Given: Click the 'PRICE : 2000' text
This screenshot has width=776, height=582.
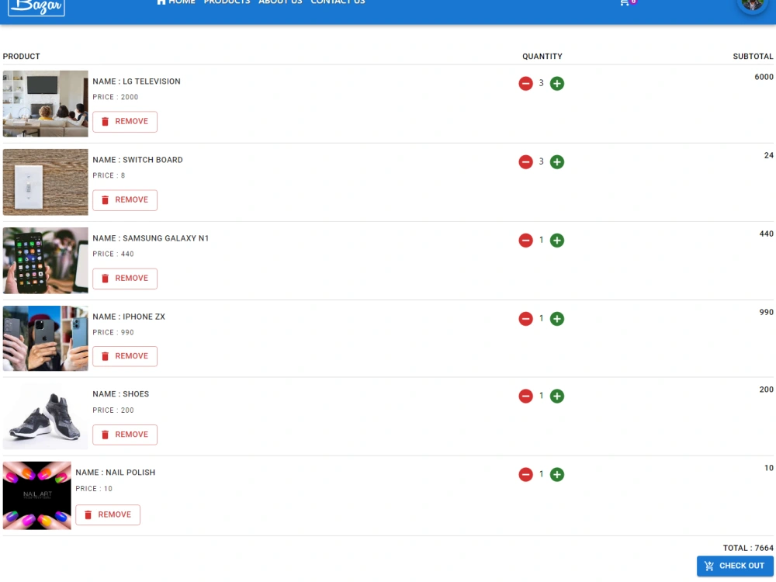Looking at the screenshot, I should 116,97.
